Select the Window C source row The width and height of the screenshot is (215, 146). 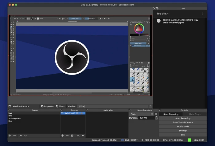click(73, 113)
